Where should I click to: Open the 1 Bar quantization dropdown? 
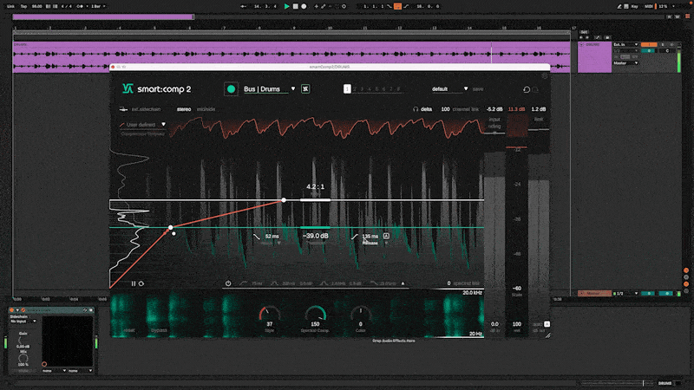[x=98, y=6]
